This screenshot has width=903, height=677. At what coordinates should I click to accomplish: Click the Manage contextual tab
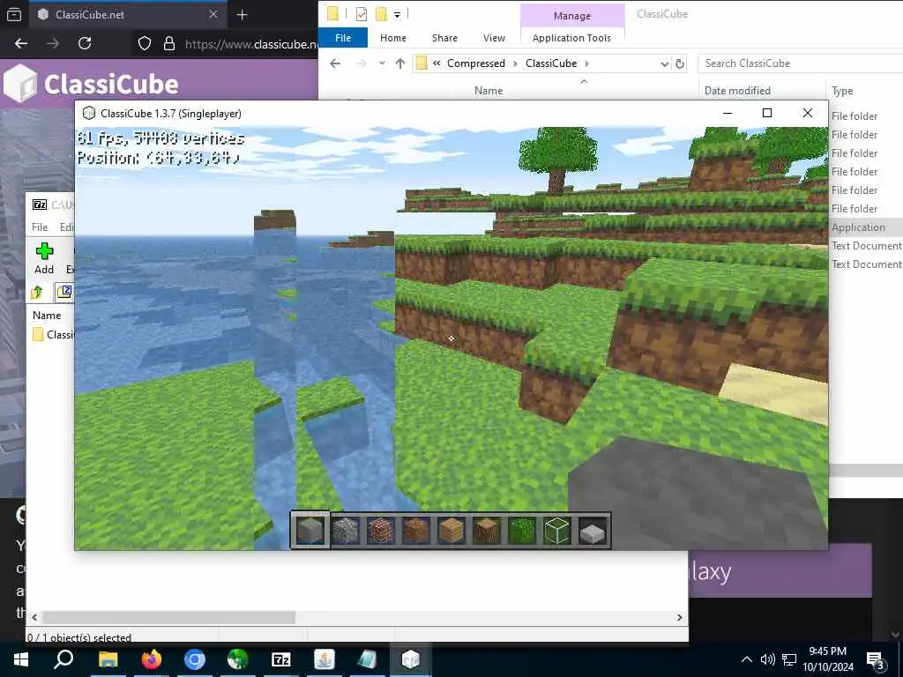pyautogui.click(x=571, y=16)
